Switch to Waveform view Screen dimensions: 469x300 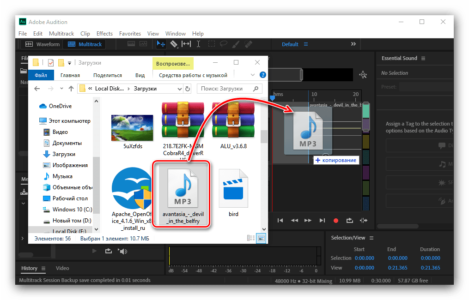pyautogui.click(x=43, y=44)
